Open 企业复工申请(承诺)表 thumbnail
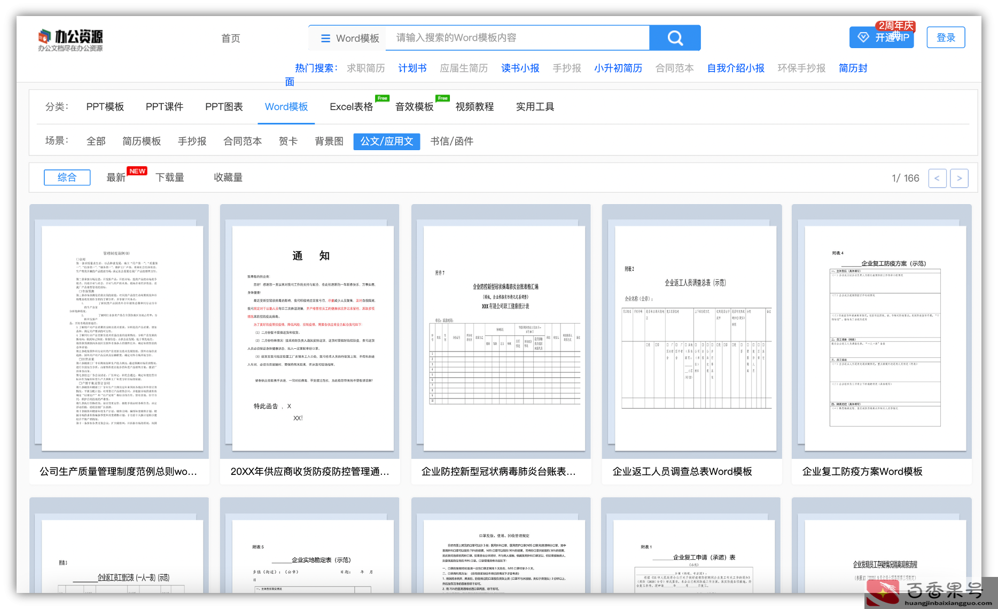998x609 pixels. click(x=691, y=545)
